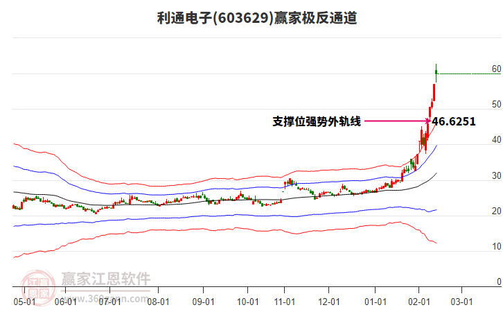Click the x-axis date 03-01
Viewport: 503px width, 312px height.
pos(461,302)
